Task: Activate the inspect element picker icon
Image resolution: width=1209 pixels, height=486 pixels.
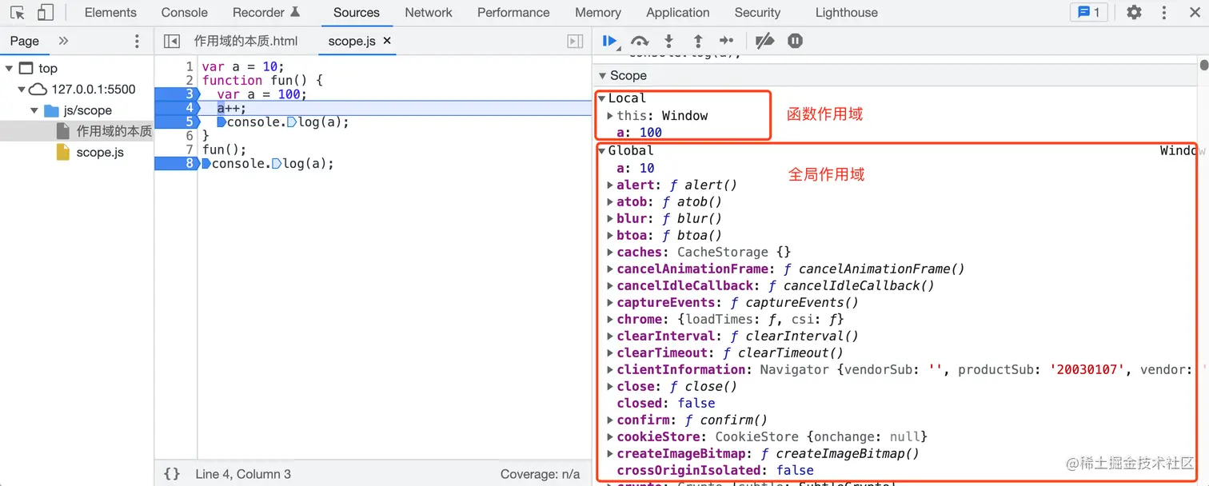Action: click(x=18, y=13)
